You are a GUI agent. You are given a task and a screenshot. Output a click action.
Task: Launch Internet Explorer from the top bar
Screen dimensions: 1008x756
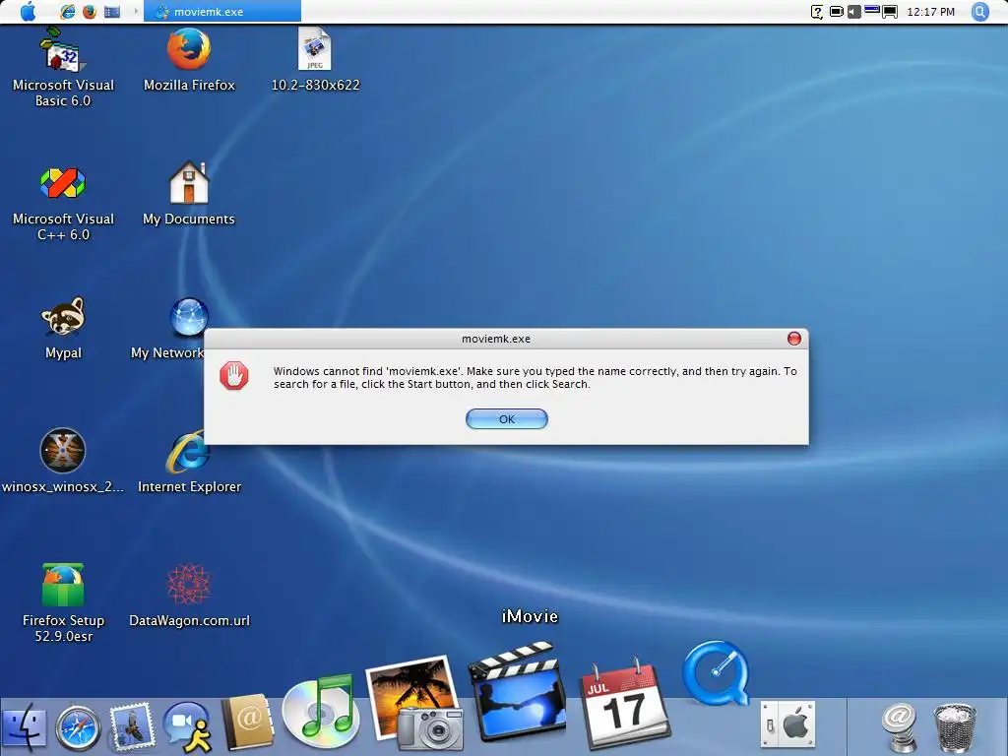(x=67, y=12)
